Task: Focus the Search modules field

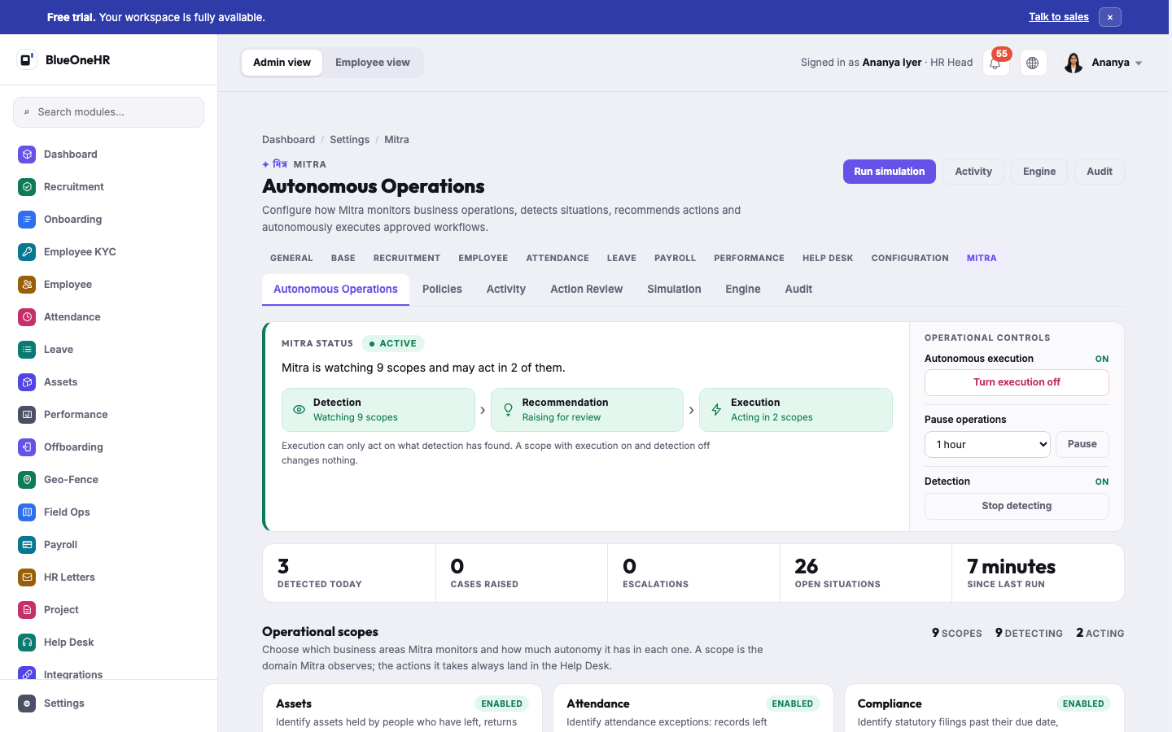Action: point(108,112)
